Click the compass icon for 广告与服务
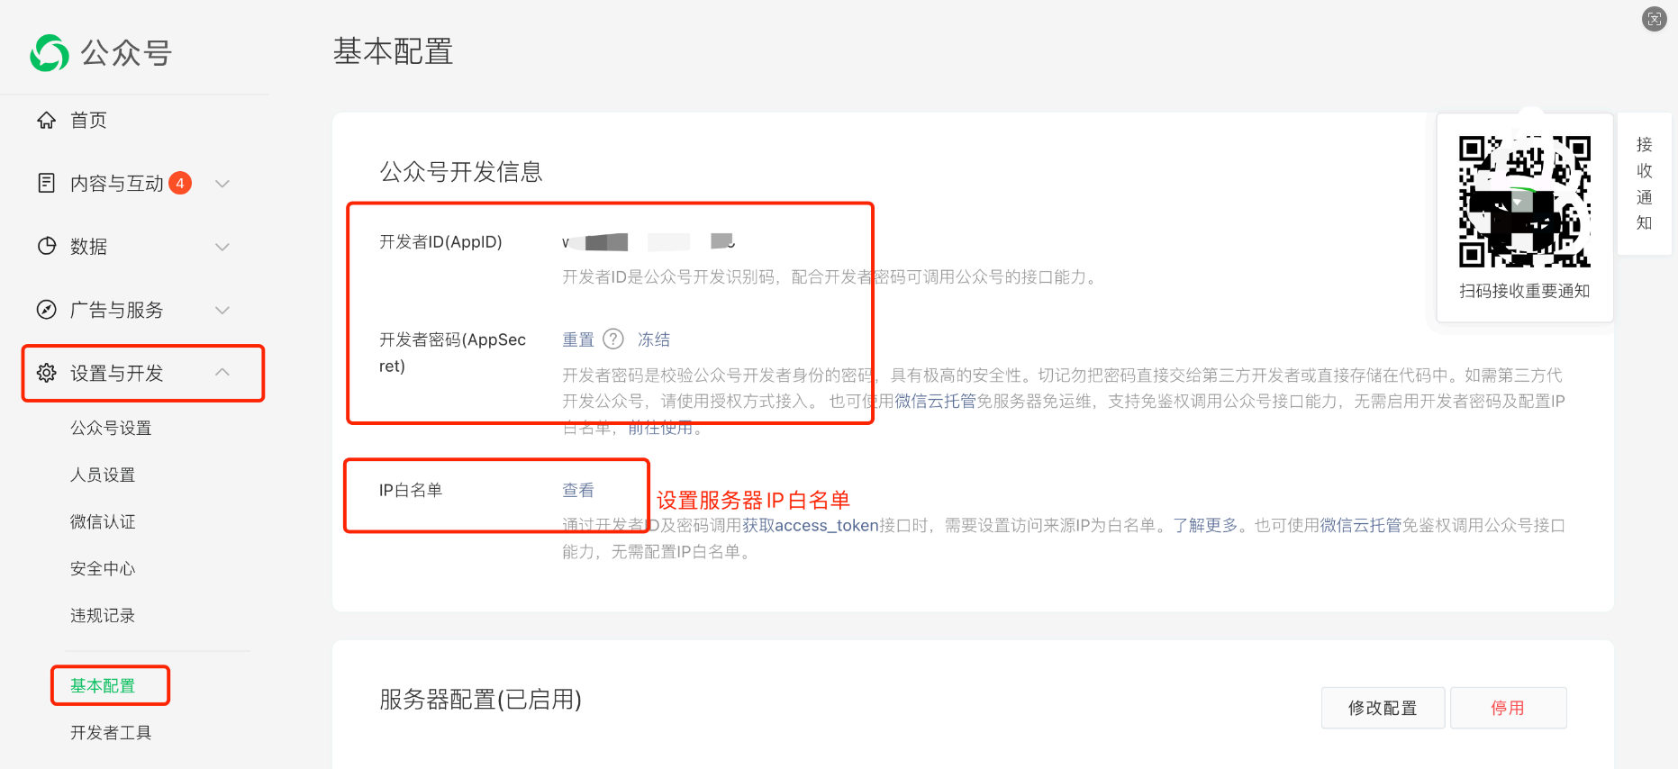The width and height of the screenshot is (1678, 769). pos(47,310)
